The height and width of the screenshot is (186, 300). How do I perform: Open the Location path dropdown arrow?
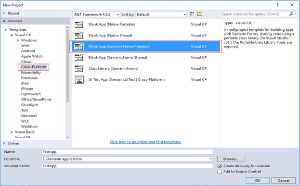210,159
